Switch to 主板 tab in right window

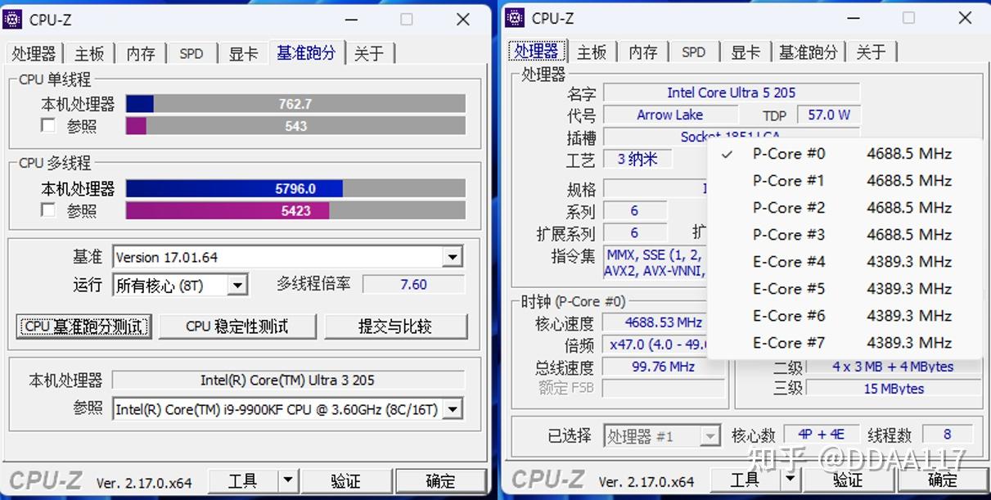(592, 52)
